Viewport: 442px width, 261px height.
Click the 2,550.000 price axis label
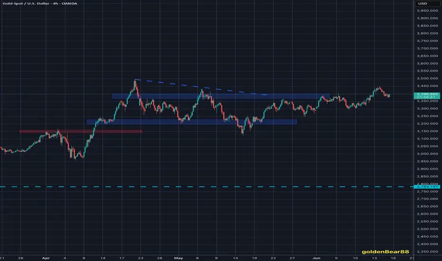tap(427, 222)
